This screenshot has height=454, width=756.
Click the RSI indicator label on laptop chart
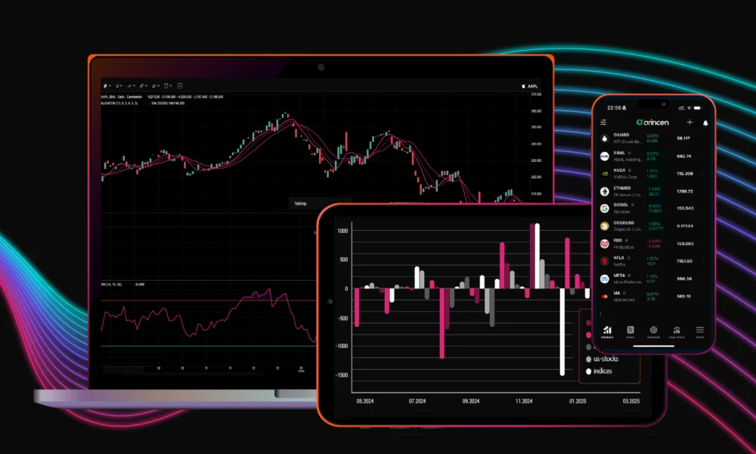click(111, 285)
